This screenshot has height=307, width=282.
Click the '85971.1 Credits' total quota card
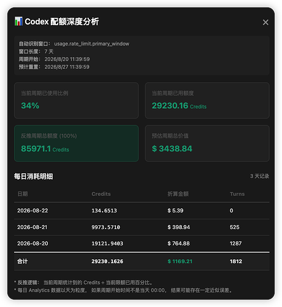76,143
